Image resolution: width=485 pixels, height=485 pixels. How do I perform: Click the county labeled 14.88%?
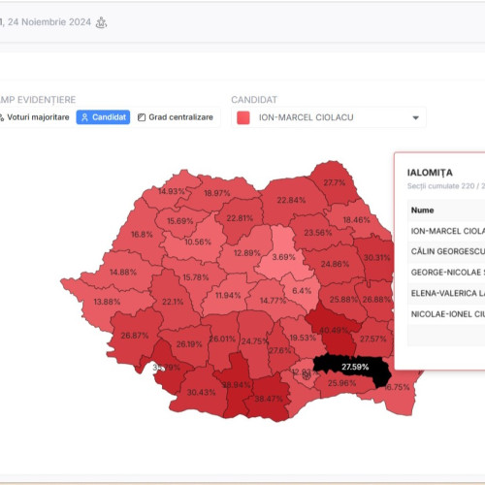point(123,273)
